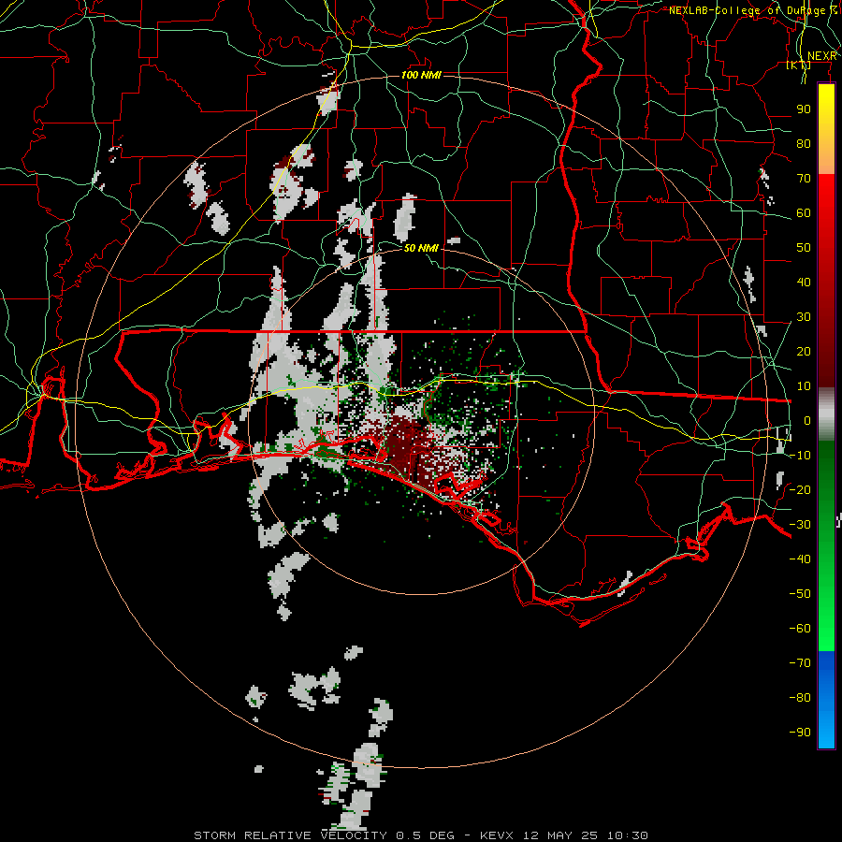The image size is (842, 842).
Task: Click the 0 value on velocity scale
Action: click(807, 420)
